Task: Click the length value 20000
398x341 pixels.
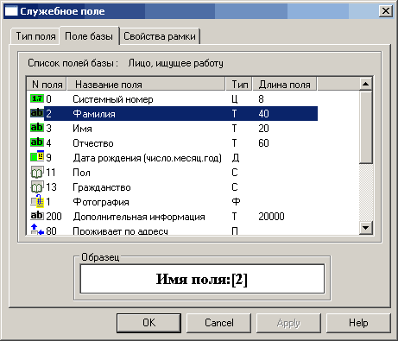Action: pos(271,216)
